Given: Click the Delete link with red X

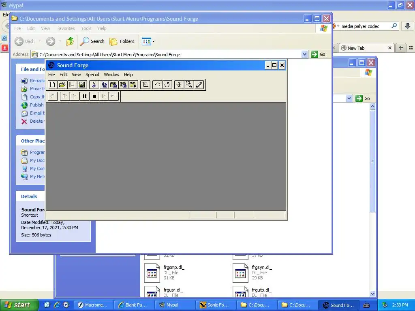Looking at the screenshot, I should pyautogui.click(x=32, y=121).
